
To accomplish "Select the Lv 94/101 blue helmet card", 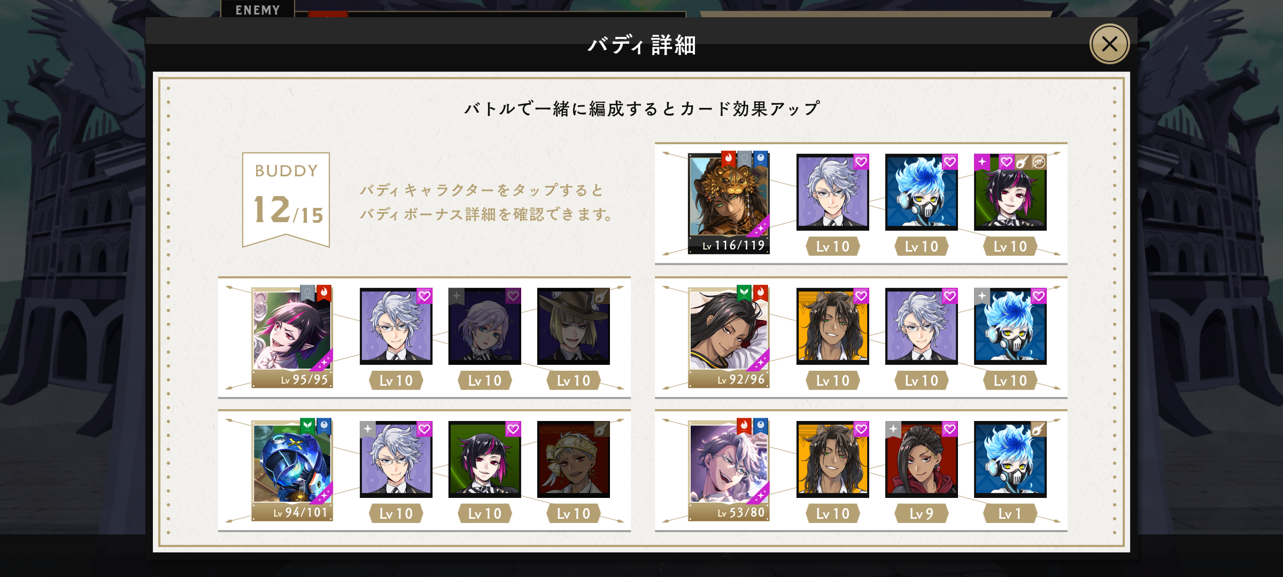I will click(x=292, y=470).
